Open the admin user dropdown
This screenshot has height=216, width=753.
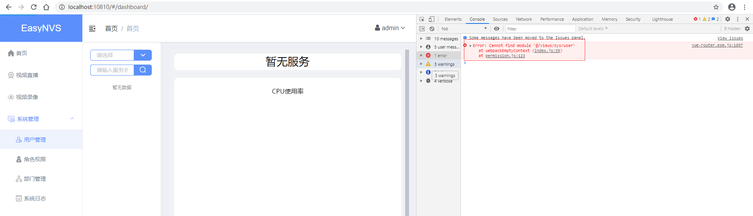point(390,28)
